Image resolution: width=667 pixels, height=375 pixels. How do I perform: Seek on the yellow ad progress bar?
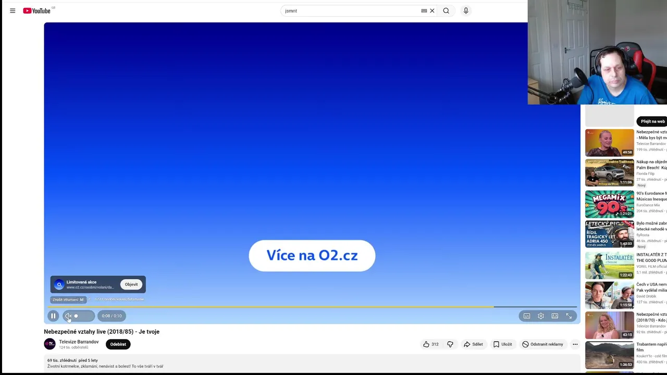[x=312, y=307]
